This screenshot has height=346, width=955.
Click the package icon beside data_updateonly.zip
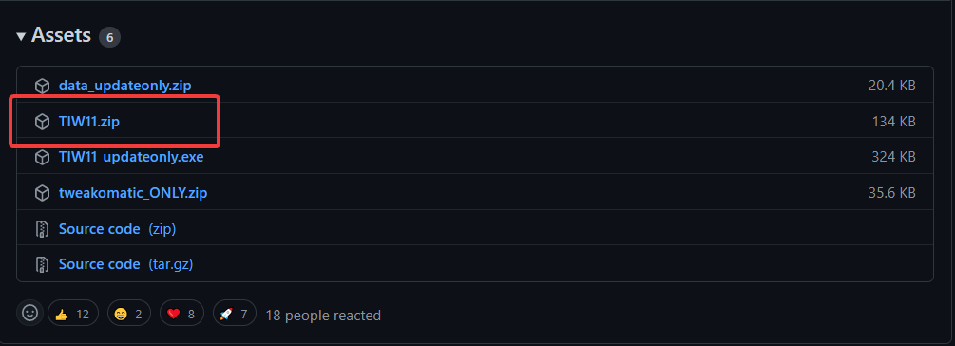coord(42,86)
